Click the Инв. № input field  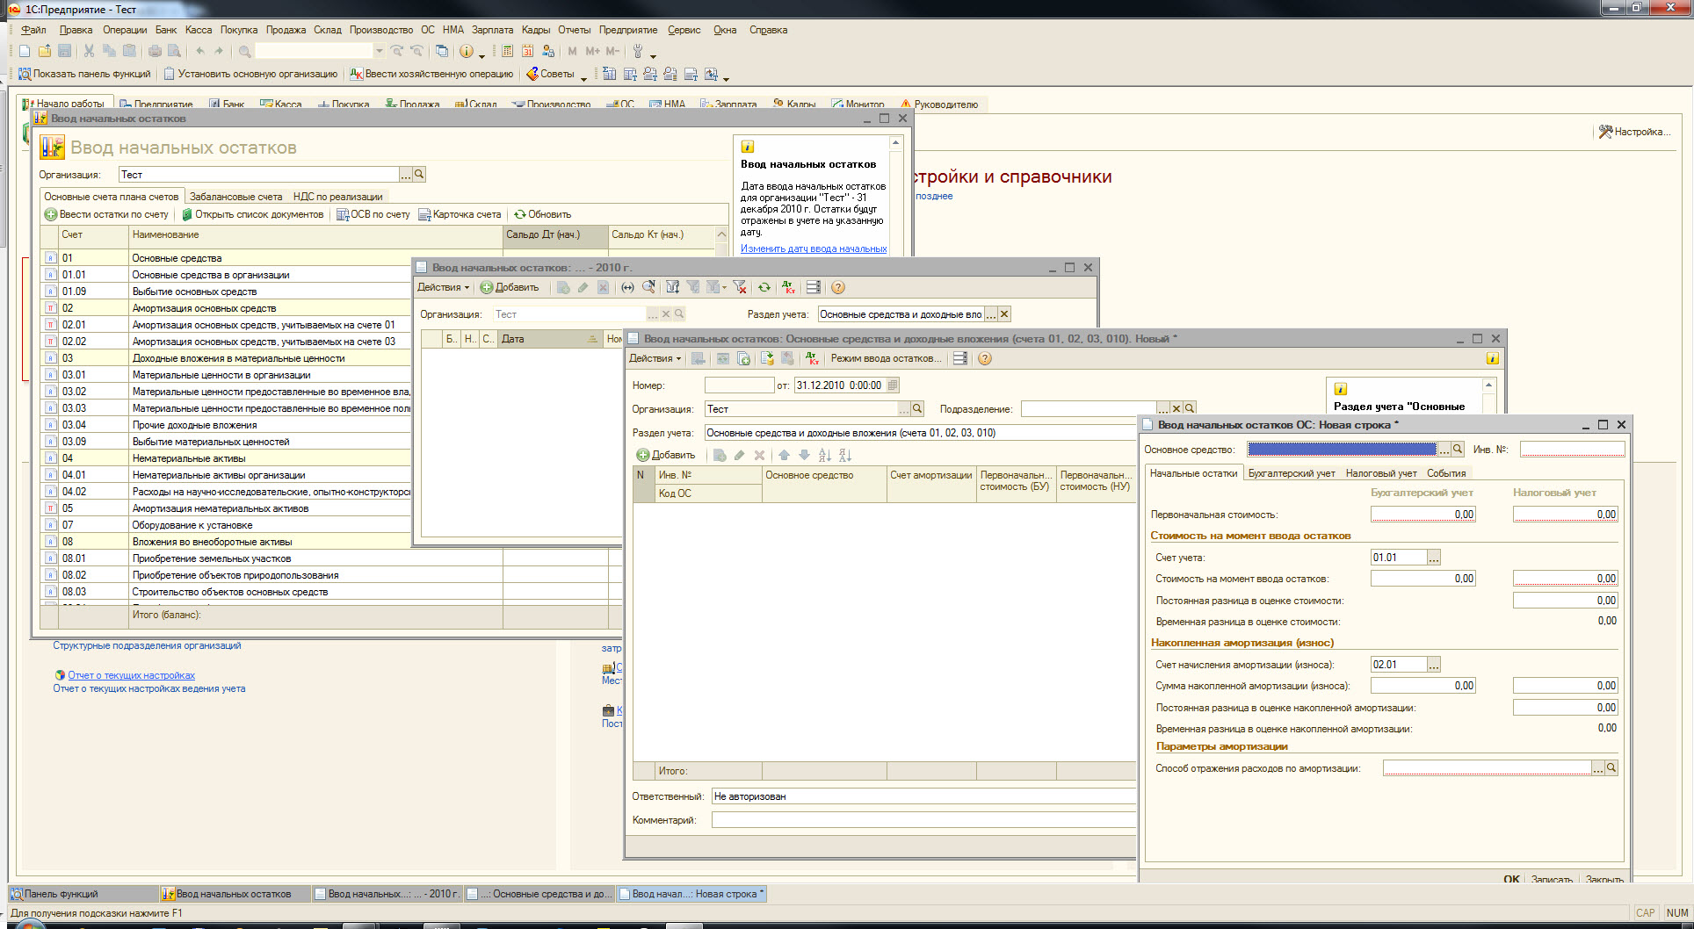pos(1572,450)
